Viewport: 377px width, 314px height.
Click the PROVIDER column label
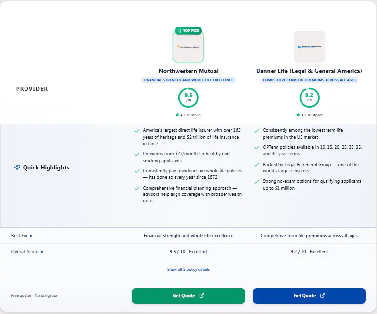(32, 89)
